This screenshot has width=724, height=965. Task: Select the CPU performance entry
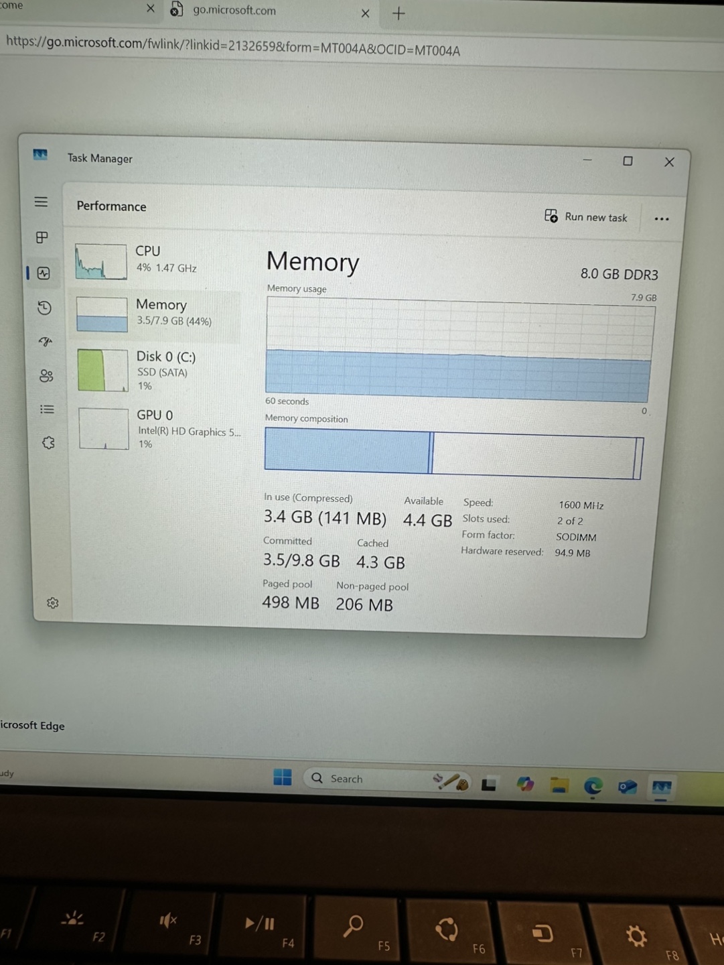pos(155,260)
